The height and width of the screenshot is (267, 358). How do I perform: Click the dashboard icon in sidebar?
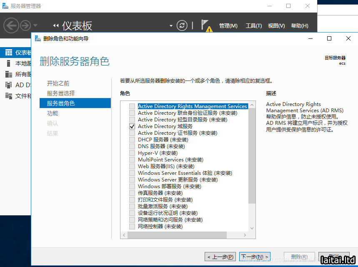[8, 53]
